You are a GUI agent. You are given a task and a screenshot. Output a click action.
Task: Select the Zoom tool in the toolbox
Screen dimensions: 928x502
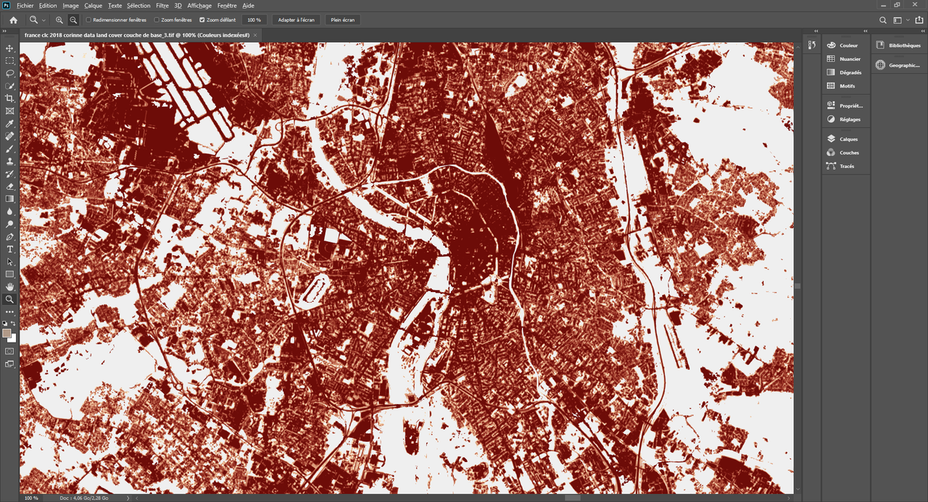[x=9, y=299]
